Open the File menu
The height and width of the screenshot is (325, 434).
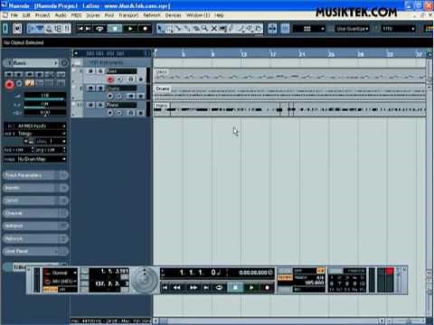click(x=14, y=15)
